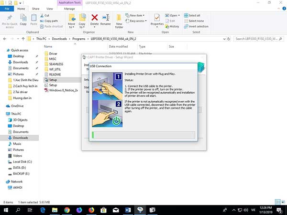The height and width of the screenshot is (215, 287).
Task: Click the search box for this folder
Action: [259, 39]
